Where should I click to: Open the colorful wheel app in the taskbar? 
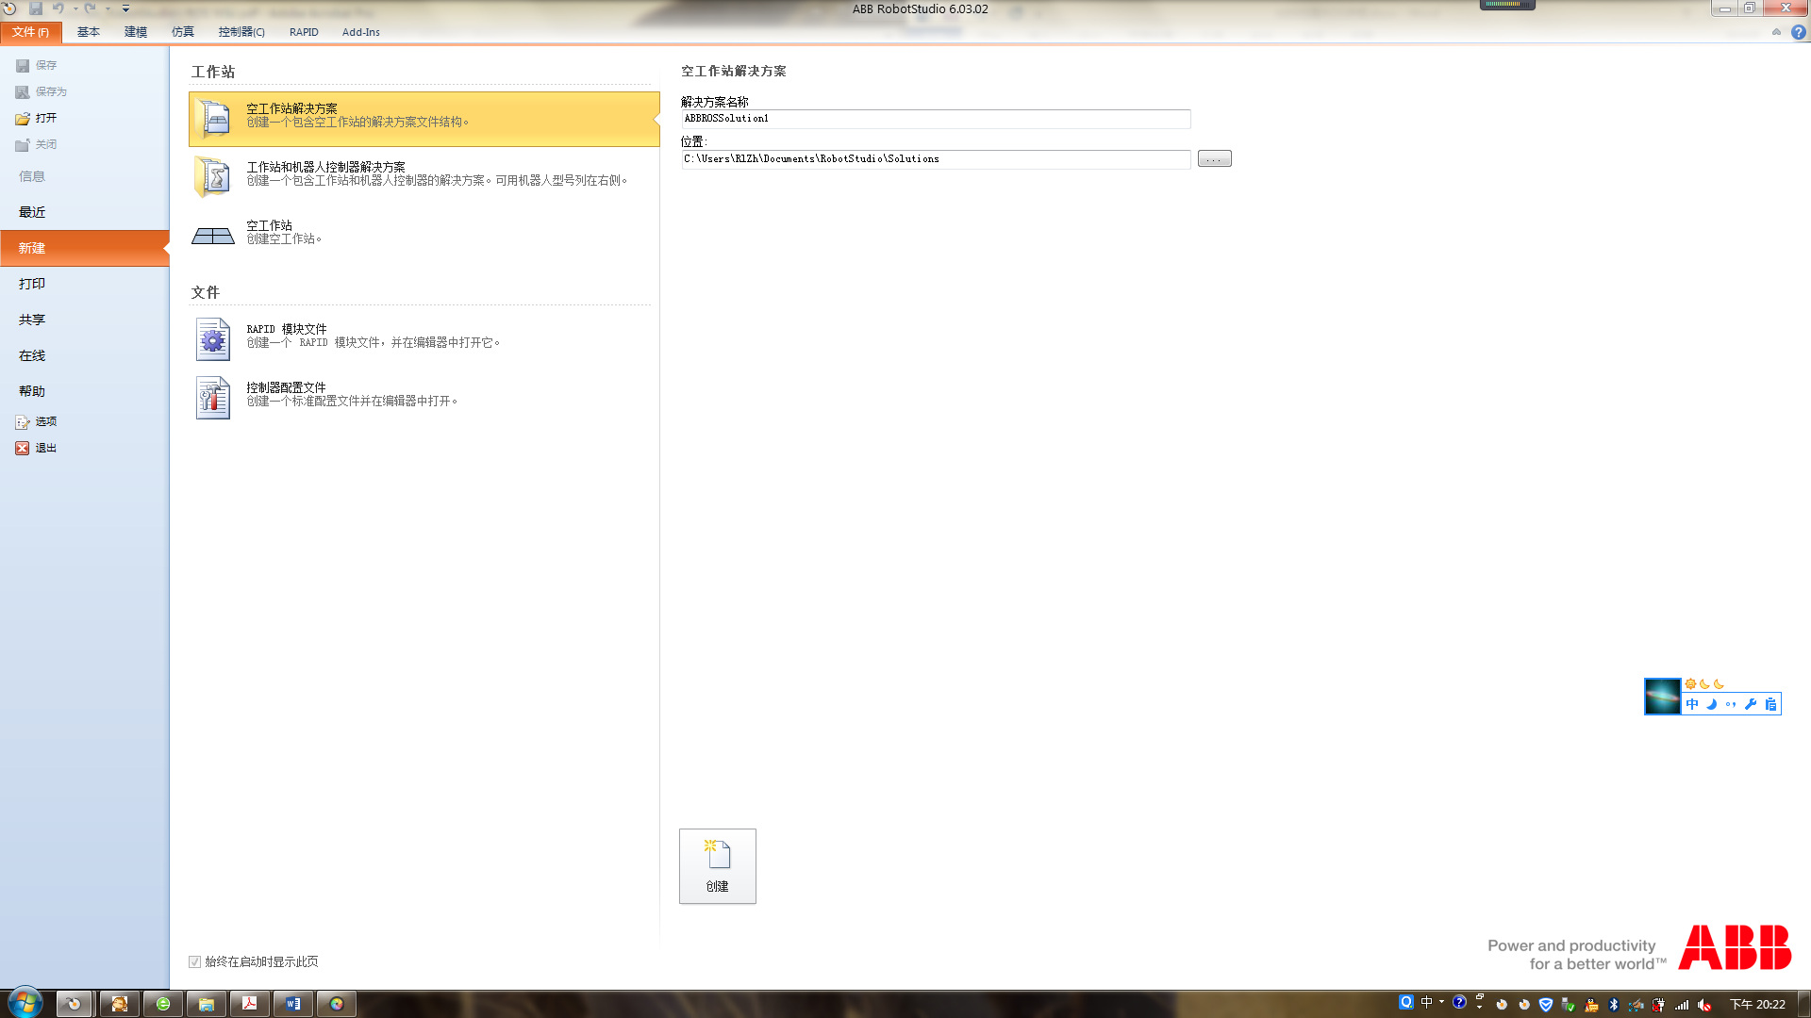(337, 1004)
